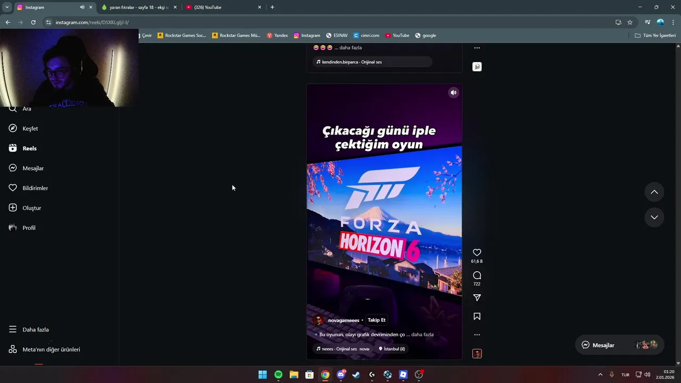
Task: Go to the next reel with down arrow
Action: [x=654, y=217]
